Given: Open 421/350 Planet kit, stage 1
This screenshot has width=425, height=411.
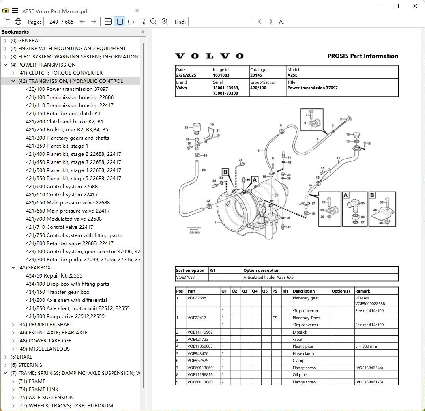Looking at the screenshot, I should point(57,146).
